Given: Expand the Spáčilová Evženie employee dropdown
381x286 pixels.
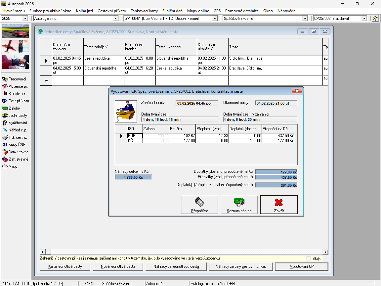Looking at the screenshot, I should point(305,19).
